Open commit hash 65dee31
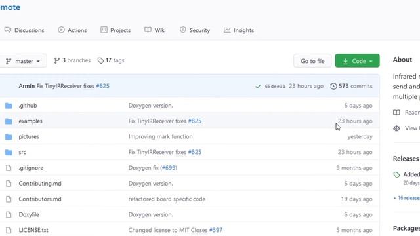 coord(275,87)
